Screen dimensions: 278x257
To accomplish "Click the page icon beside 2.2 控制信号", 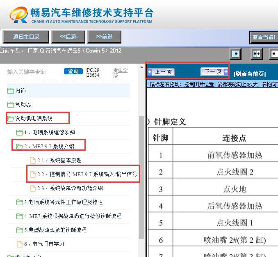I will [x=33, y=174].
